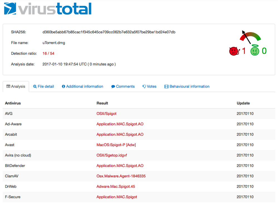Click Ad-Aware's Application.MAC.Spigot.AO result
Screen dimensions: 278x204
click(120, 124)
